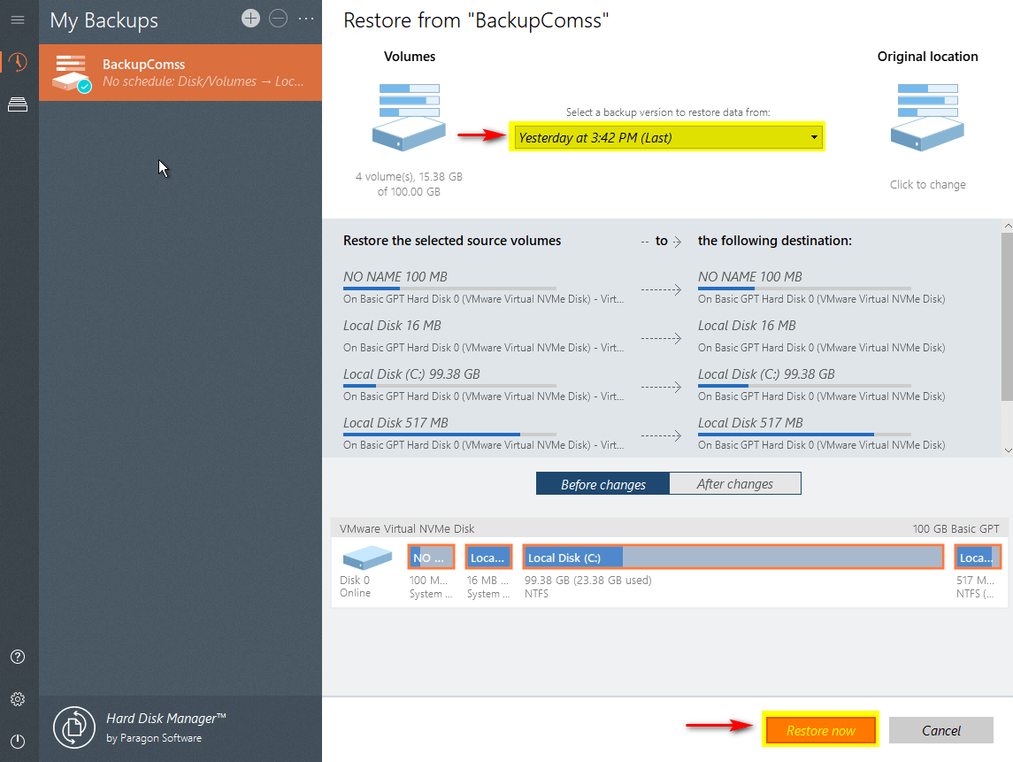Click 'by Paragon Software' text
This screenshot has width=1013, height=762.
point(154,738)
